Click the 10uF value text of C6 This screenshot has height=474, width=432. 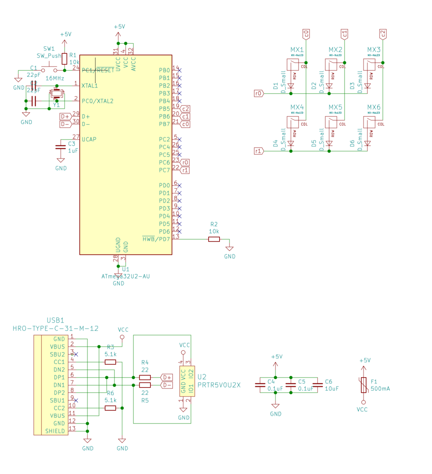pos(332,389)
